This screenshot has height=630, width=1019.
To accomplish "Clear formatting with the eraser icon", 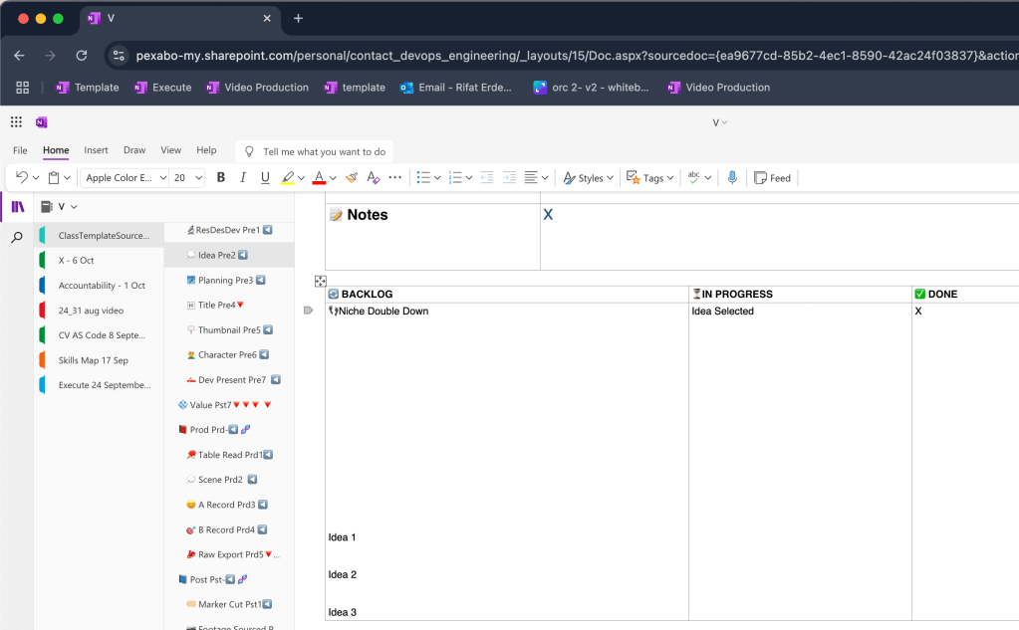I will tap(373, 177).
